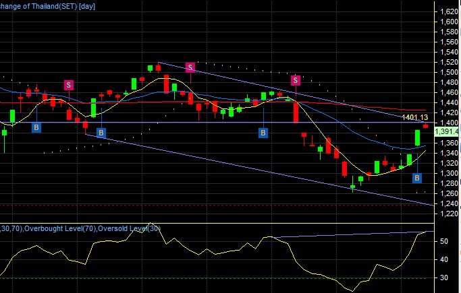Click the highlighted 1,391.4 current price tag
The height and width of the screenshot is (293, 461).
click(x=448, y=131)
